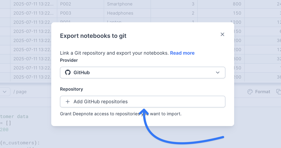Select the Smartphone table cell
Screen dimensions: 281x148
(x=119, y=4)
